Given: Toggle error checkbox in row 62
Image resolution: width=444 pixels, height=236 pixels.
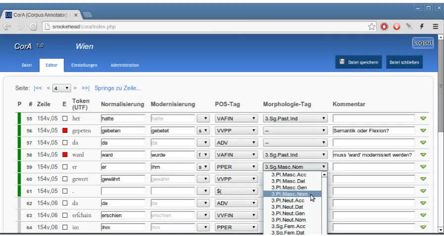Looking at the screenshot, I should [65, 203].
